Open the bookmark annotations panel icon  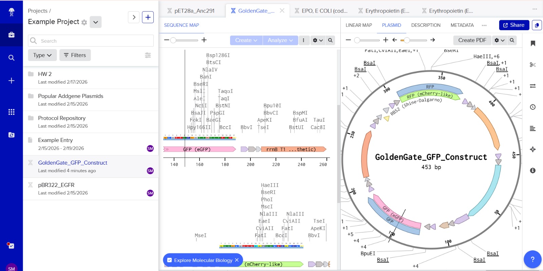[x=533, y=43]
